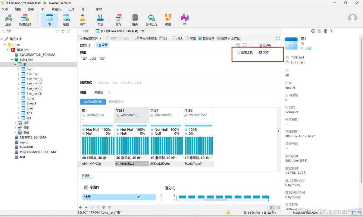Viewport: 363px width, 217px height.
Task: Select the 创建工具 radio button
Action: coord(239,52)
